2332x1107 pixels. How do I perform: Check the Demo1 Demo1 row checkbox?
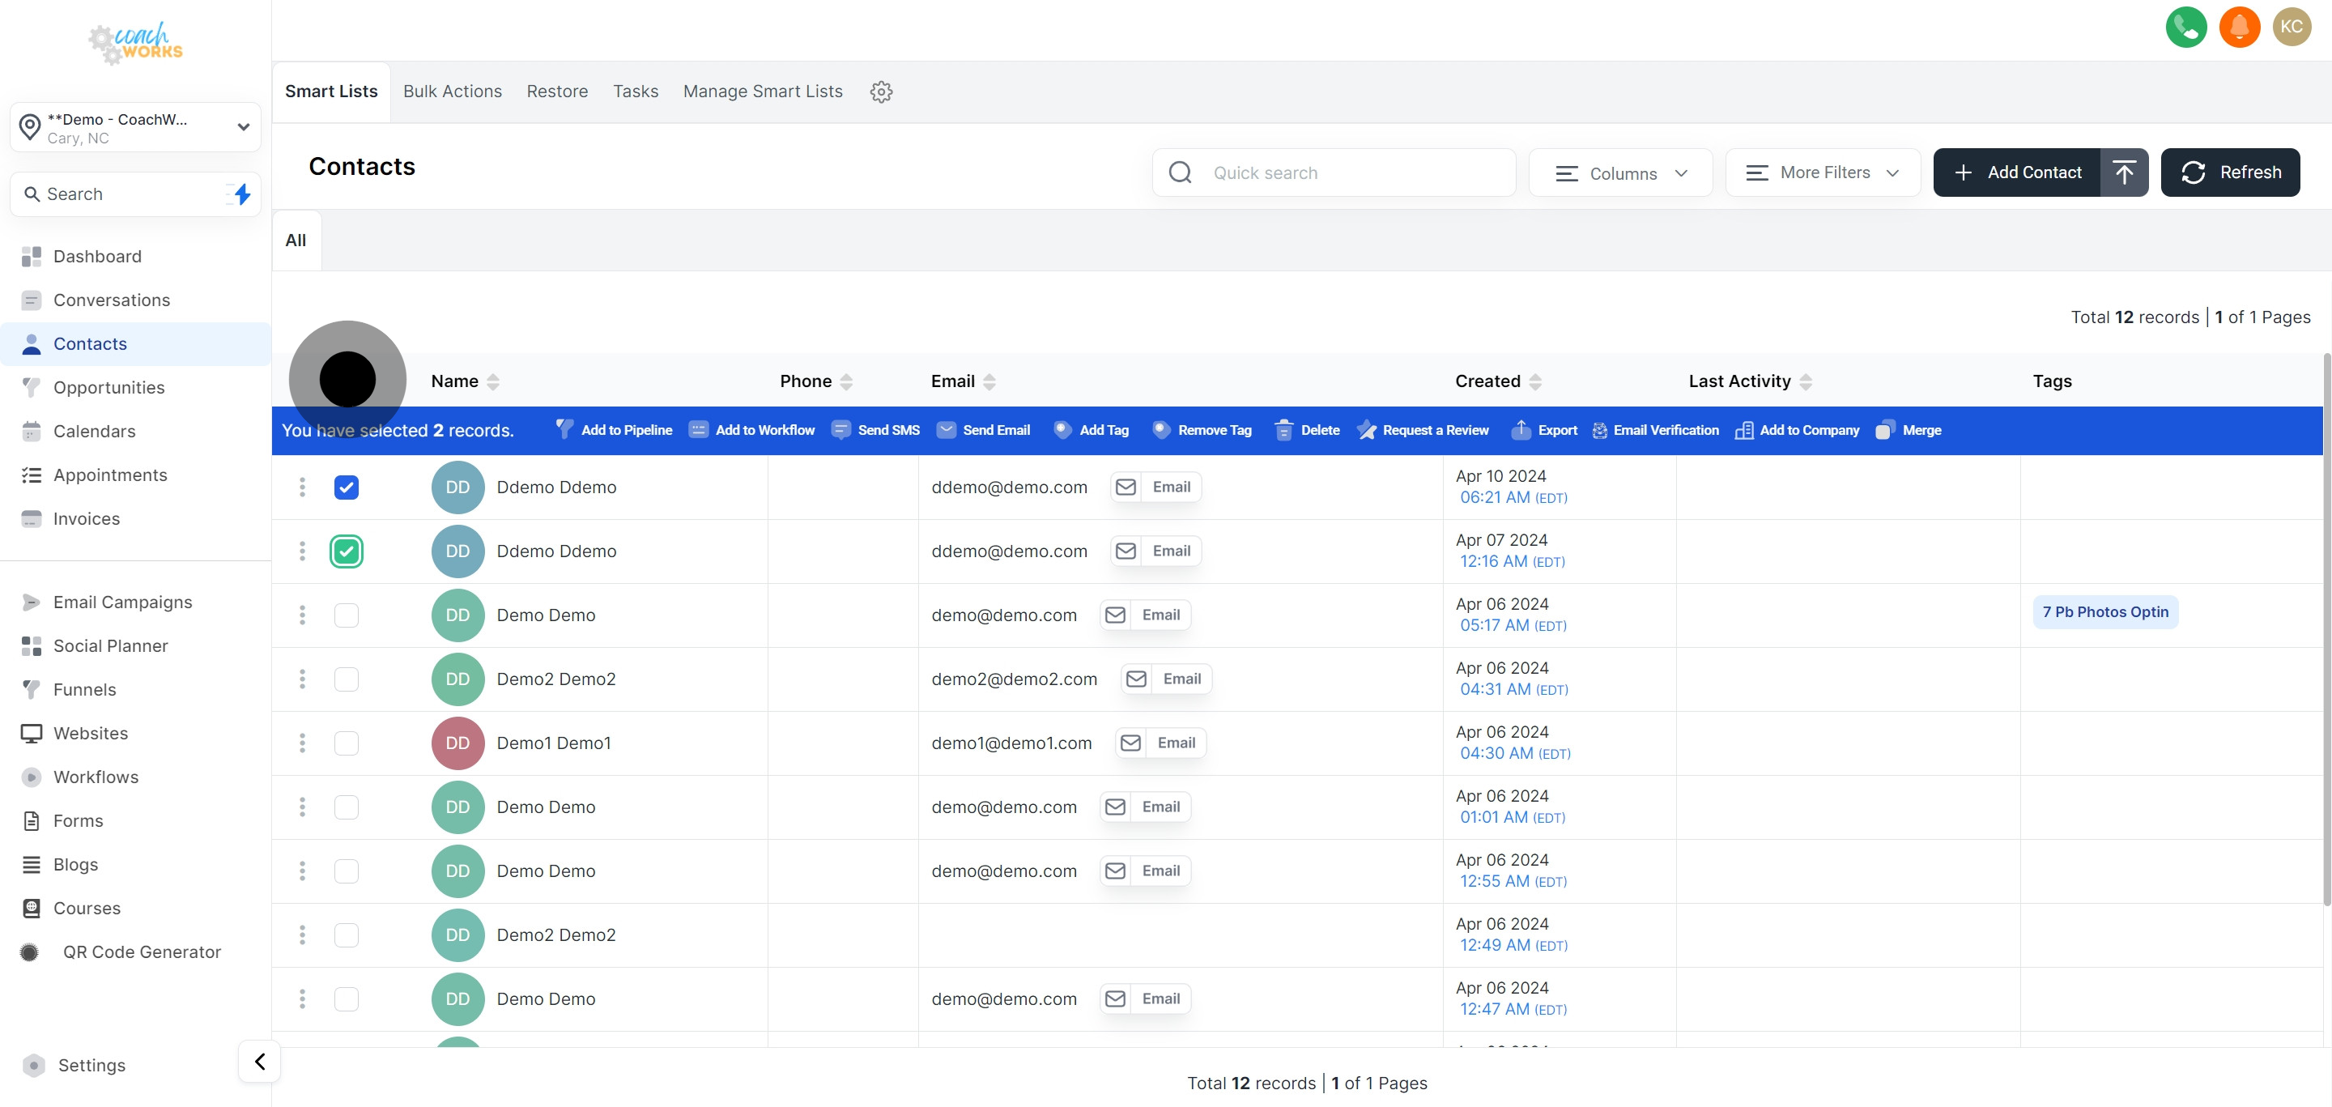(346, 743)
